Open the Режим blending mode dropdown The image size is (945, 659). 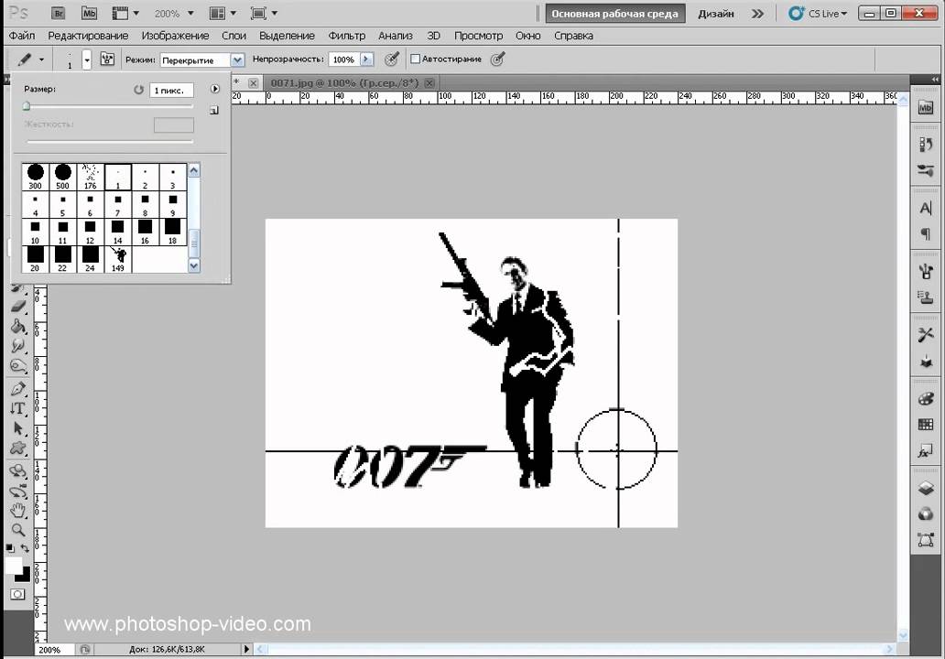(237, 59)
